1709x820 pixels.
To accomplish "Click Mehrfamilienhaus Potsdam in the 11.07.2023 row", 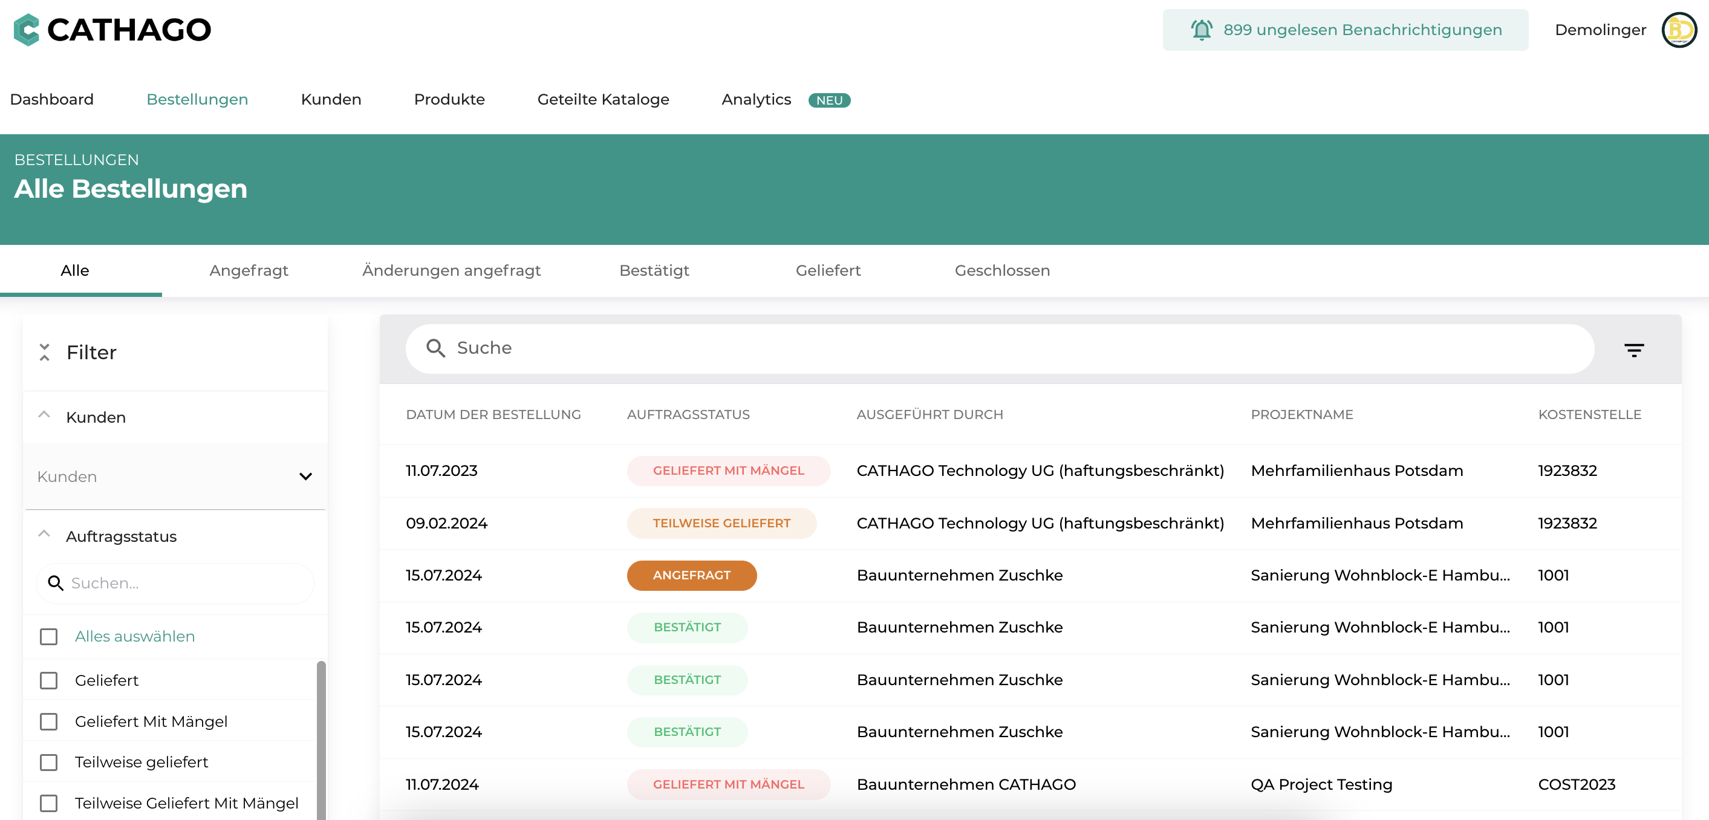I will 1356,471.
